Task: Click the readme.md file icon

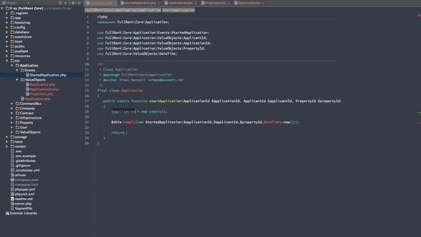Action: click(12, 199)
